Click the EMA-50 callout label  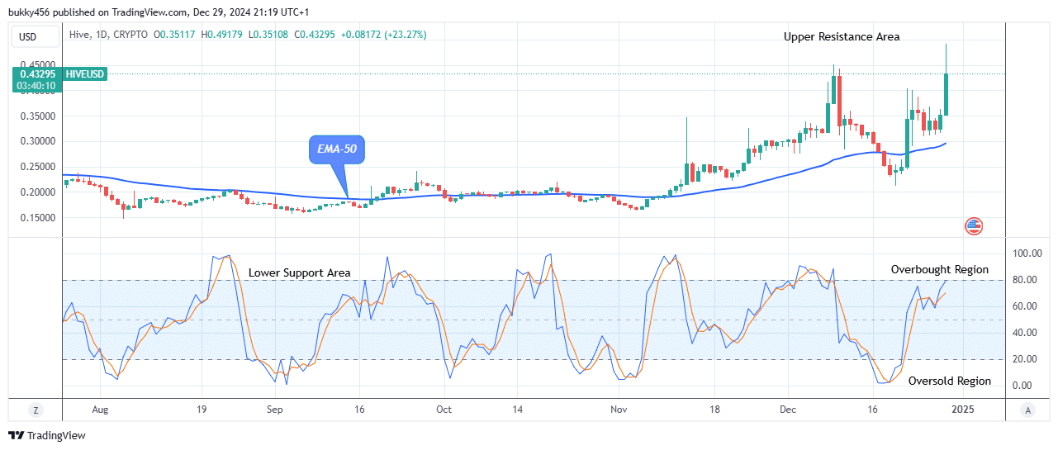tap(338, 151)
